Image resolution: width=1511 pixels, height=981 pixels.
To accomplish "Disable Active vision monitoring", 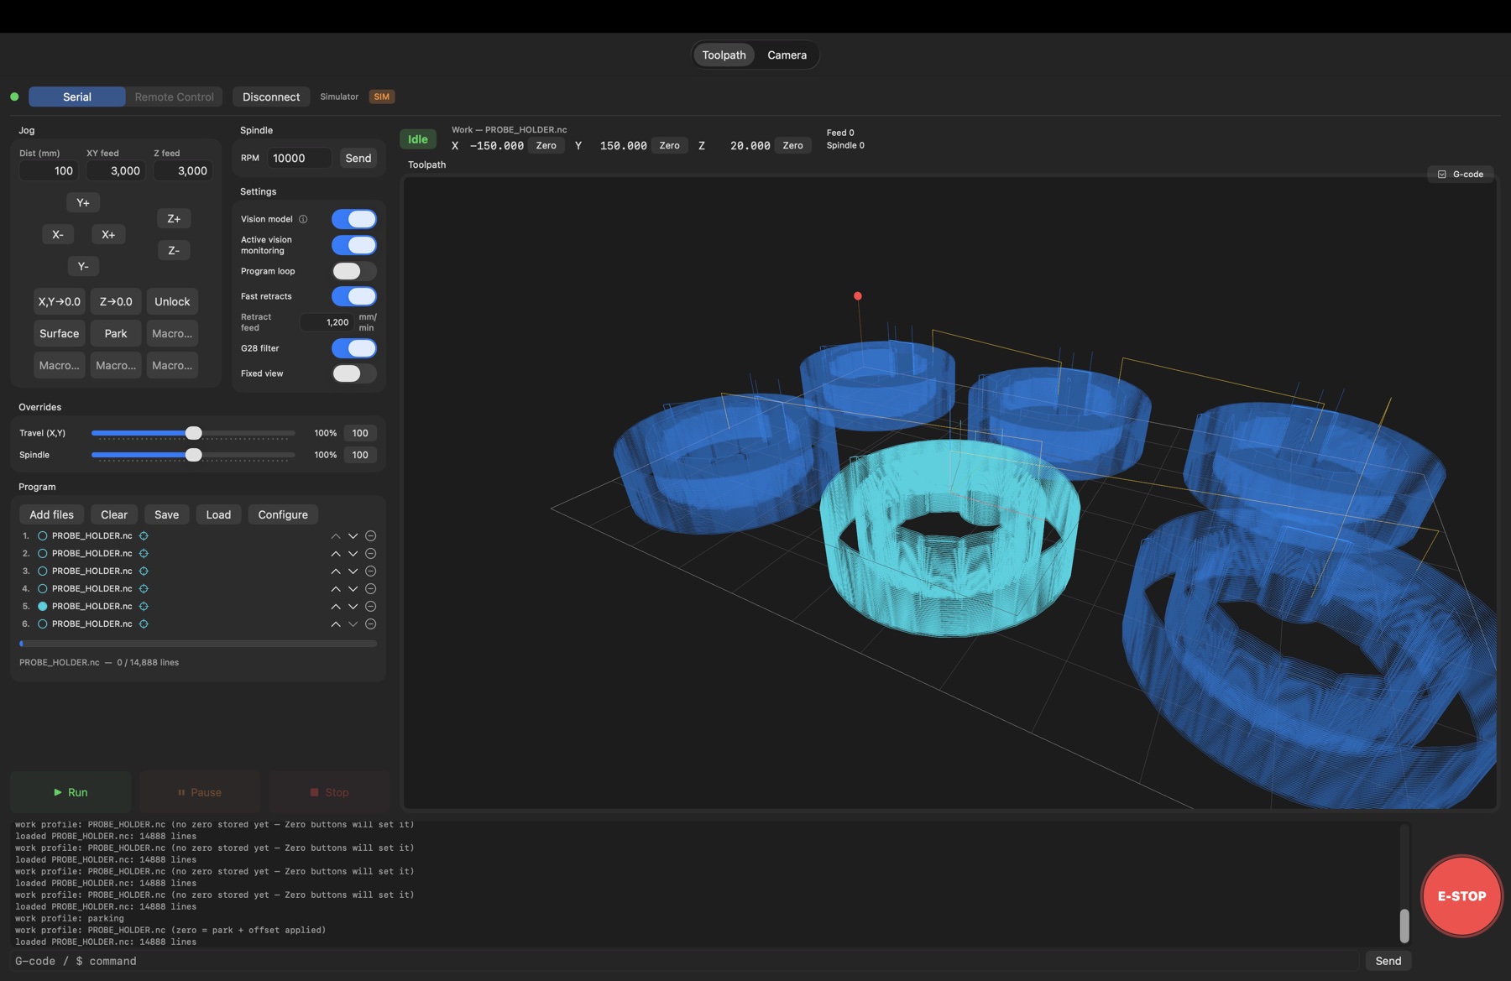I will (x=354, y=245).
